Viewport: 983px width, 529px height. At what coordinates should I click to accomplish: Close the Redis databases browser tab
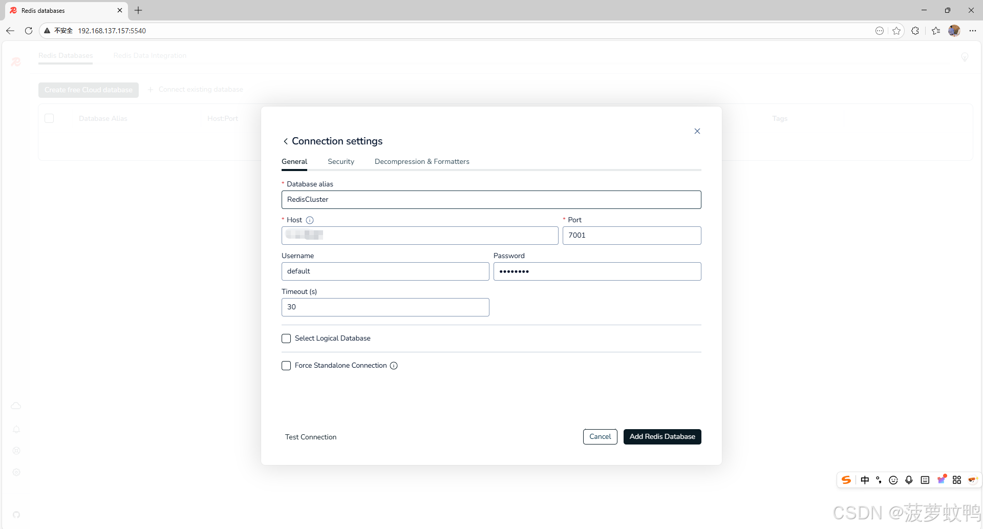coord(120,10)
